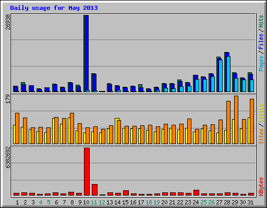Click the Hits legend label
Image resolution: width=267 pixels, height=208 pixels.
click(261, 21)
